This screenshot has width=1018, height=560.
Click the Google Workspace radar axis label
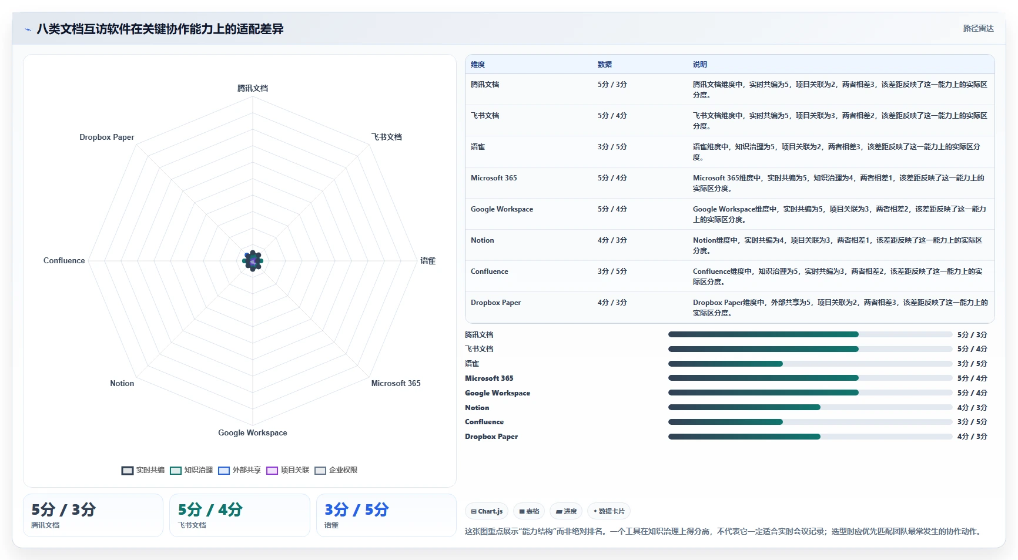[x=253, y=432]
